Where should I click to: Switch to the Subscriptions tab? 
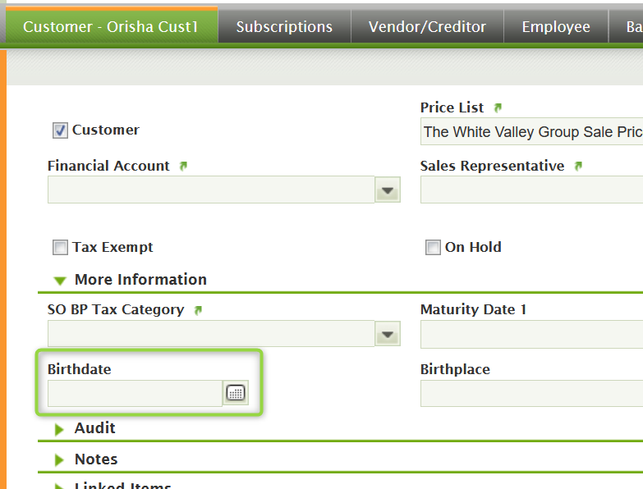tap(284, 27)
